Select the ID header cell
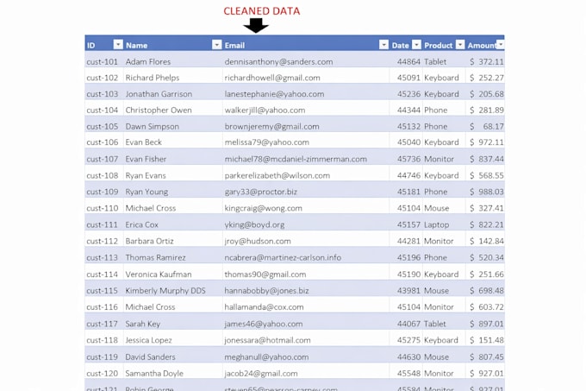This screenshot has width=586, height=391. click(90, 45)
